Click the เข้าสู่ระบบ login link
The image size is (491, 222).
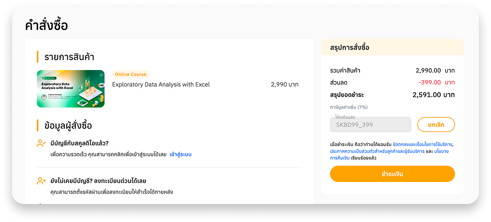click(x=181, y=154)
